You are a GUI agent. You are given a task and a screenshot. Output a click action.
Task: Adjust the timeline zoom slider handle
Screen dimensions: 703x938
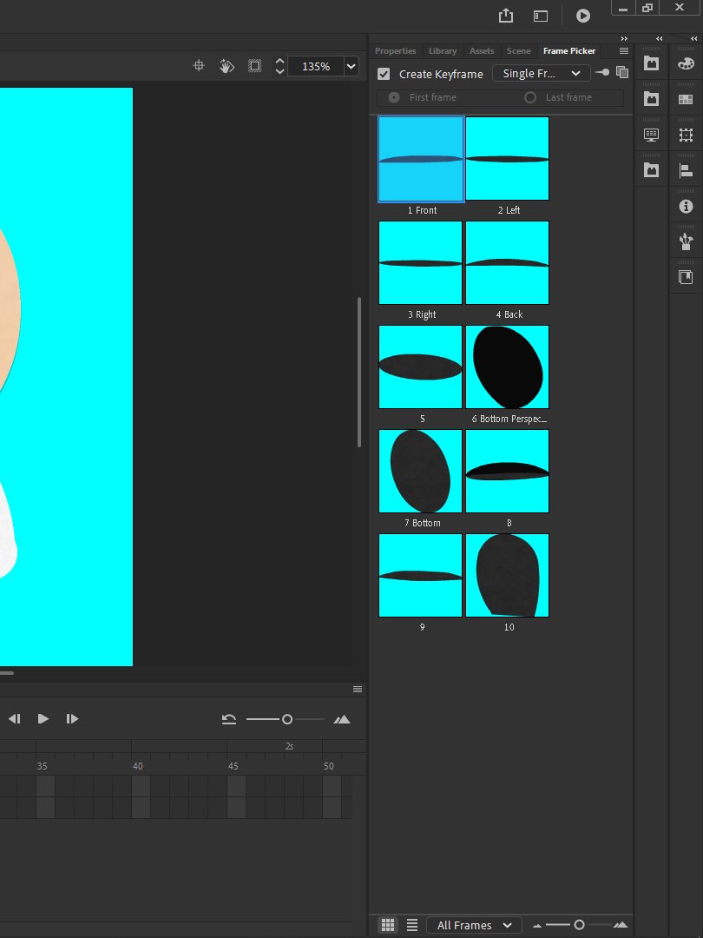(287, 719)
